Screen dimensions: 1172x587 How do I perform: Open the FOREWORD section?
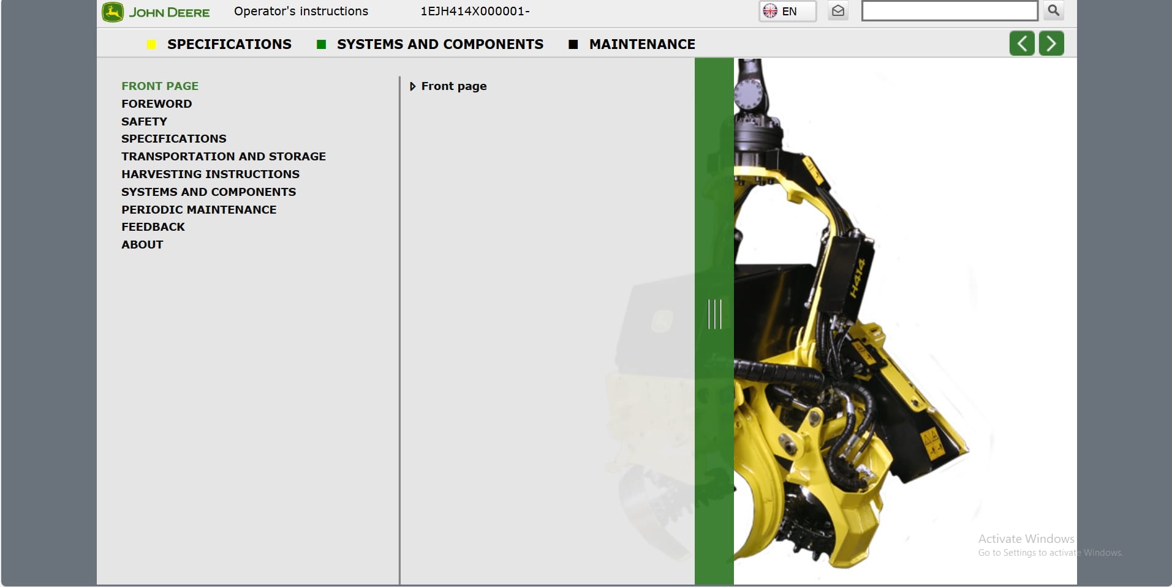pyautogui.click(x=157, y=104)
